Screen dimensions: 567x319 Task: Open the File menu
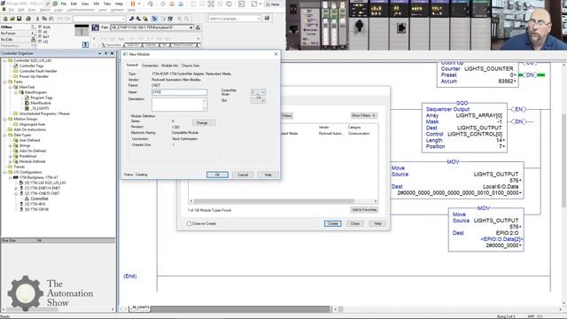coord(64,4)
